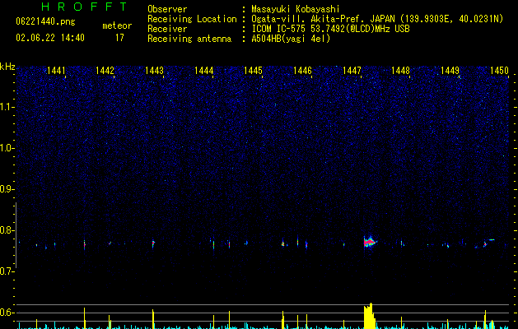Click the 1.1 kHz axis label
Screen dimensions: 518x329
point(7,107)
